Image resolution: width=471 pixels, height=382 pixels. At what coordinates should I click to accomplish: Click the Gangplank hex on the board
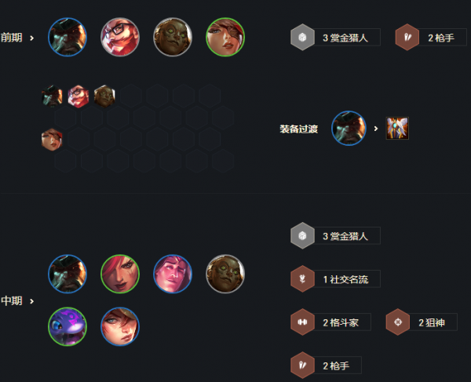[x=52, y=96]
